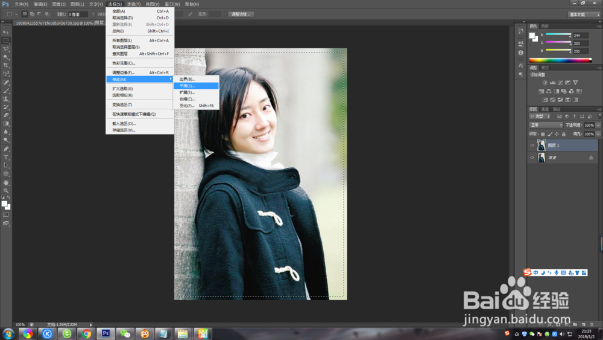The width and height of the screenshot is (603, 340).
Task: Select the Blur tool
Action: [6, 132]
